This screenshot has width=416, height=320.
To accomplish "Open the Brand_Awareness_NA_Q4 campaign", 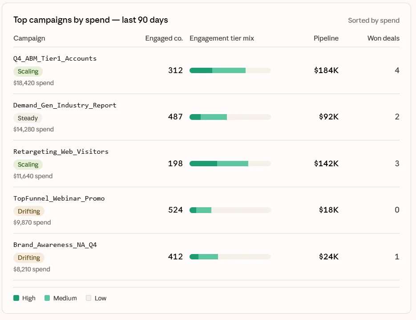I will [55, 245].
